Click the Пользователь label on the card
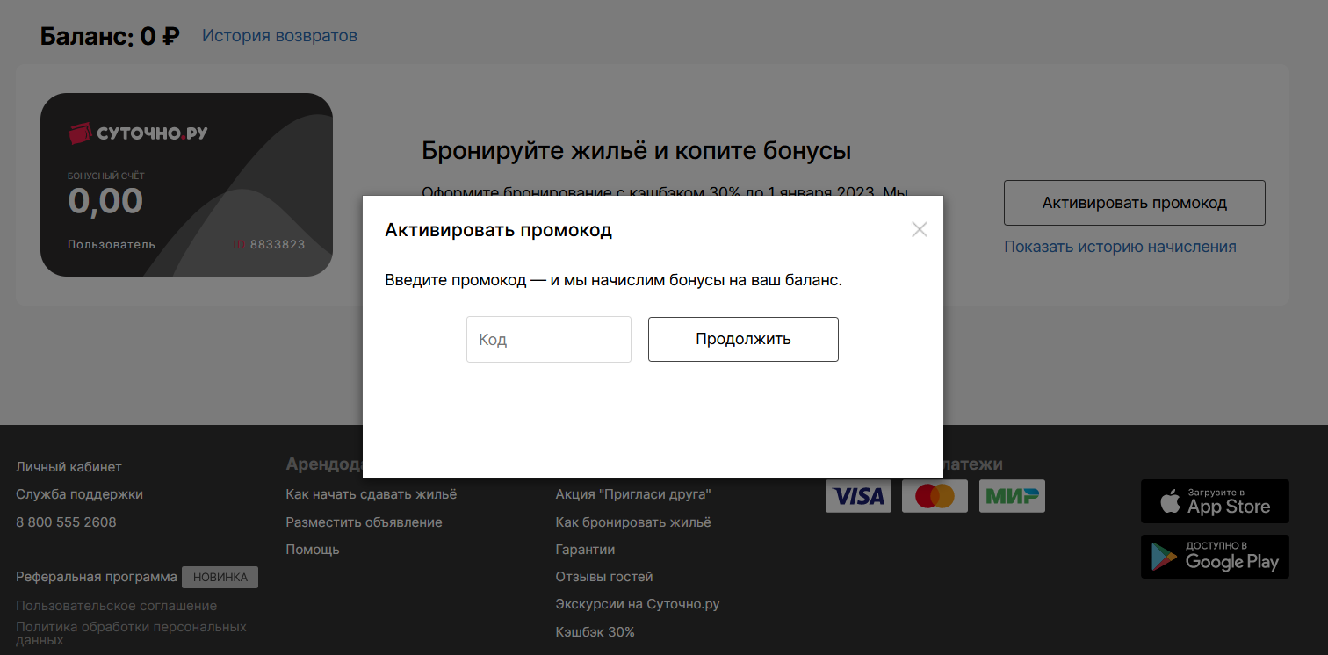 click(x=112, y=244)
